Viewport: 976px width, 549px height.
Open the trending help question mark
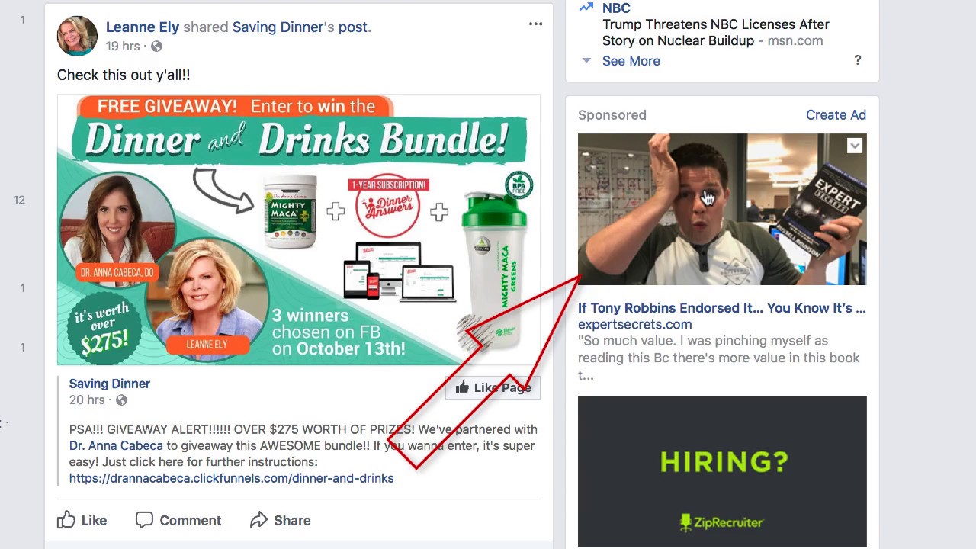coord(858,60)
